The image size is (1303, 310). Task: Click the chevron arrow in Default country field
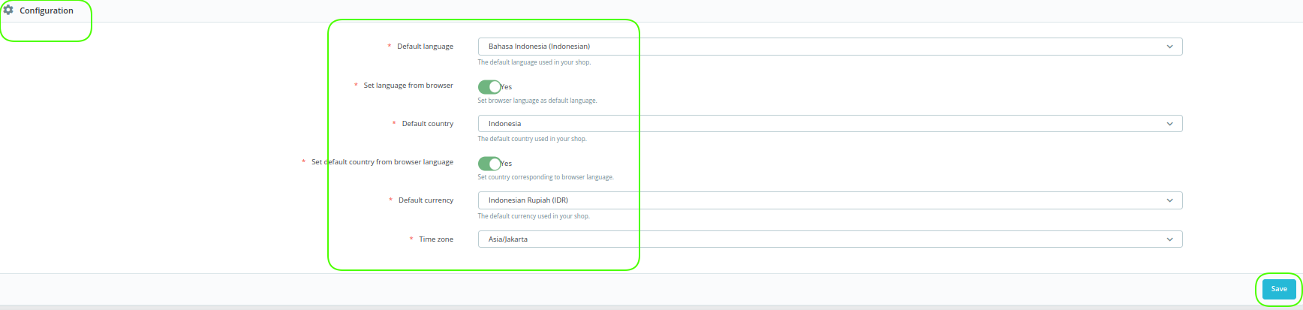[x=1169, y=124]
